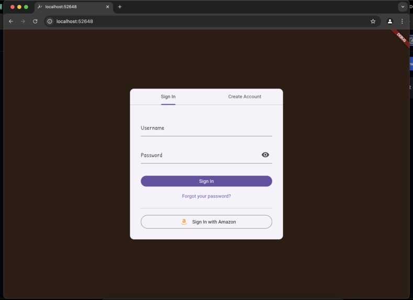Go back with browser back arrow
This screenshot has width=413, height=300.
(x=11, y=21)
